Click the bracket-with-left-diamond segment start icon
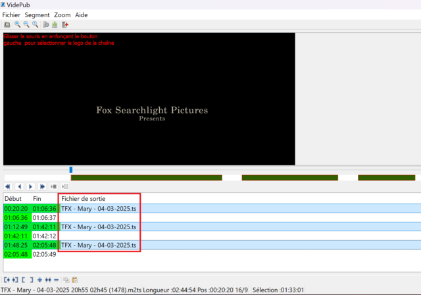This screenshot has width=421, height=295. [7, 280]
